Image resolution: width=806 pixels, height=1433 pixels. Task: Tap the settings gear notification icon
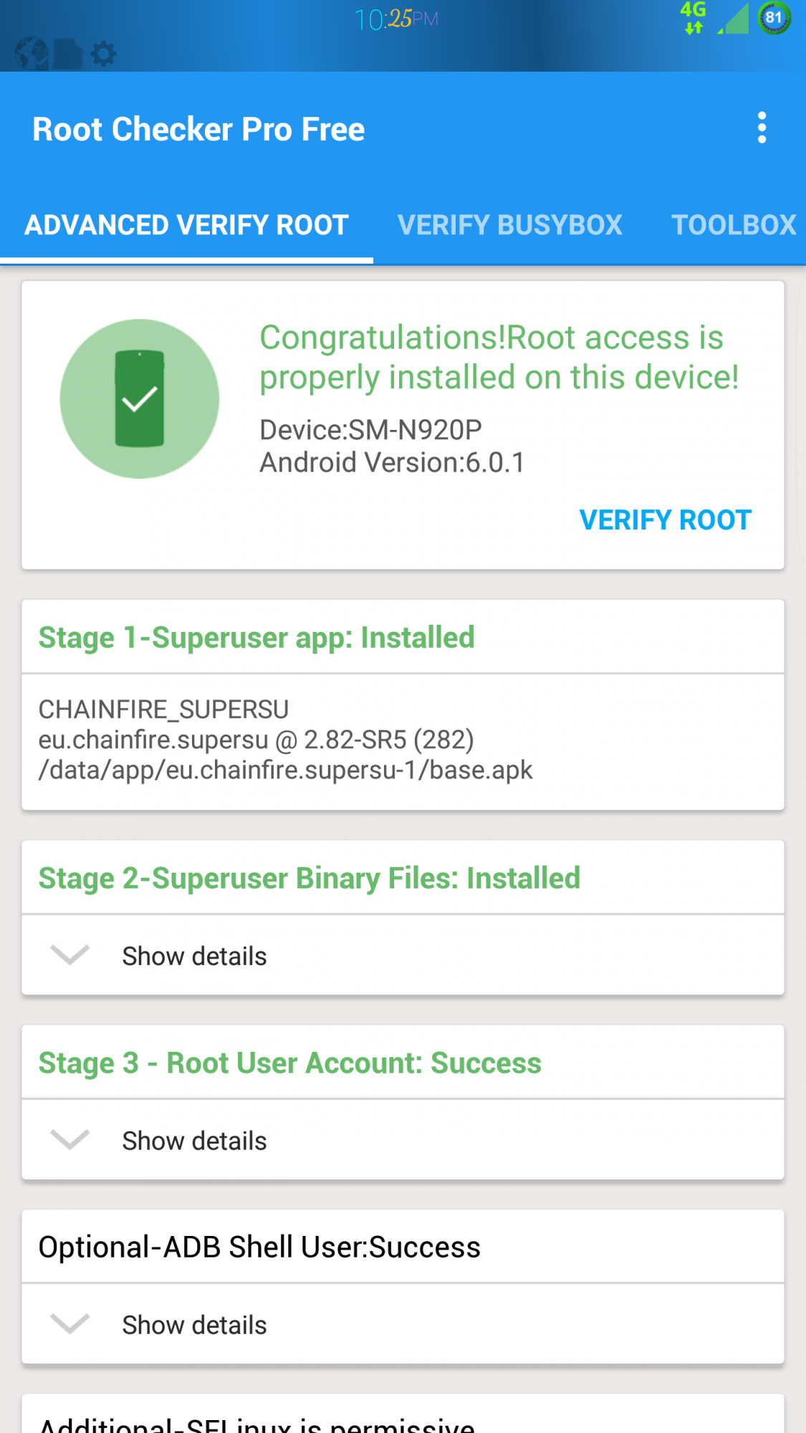pos(103,53)
